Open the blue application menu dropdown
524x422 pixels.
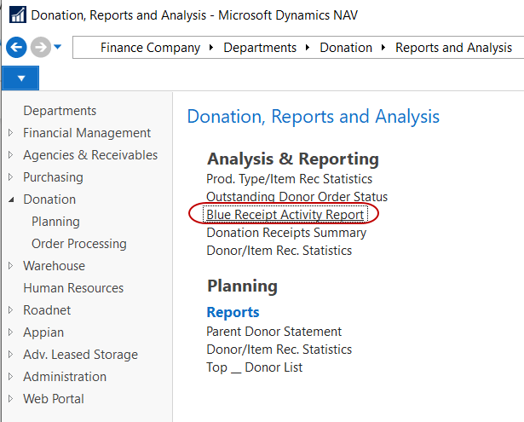coord(20,78)
